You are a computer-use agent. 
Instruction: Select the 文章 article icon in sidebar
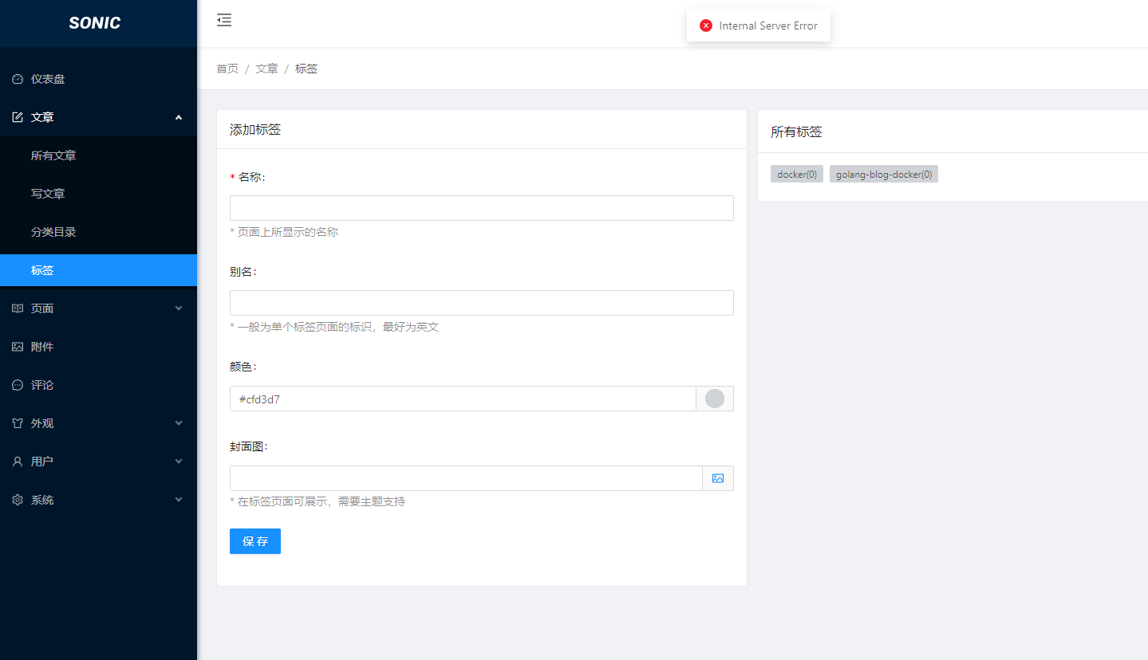(x=16, y=116)
